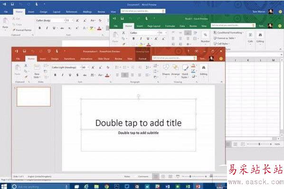284x189 pixels.
Task: Open Cell Styles in Excel
Action: coord(221,44)
